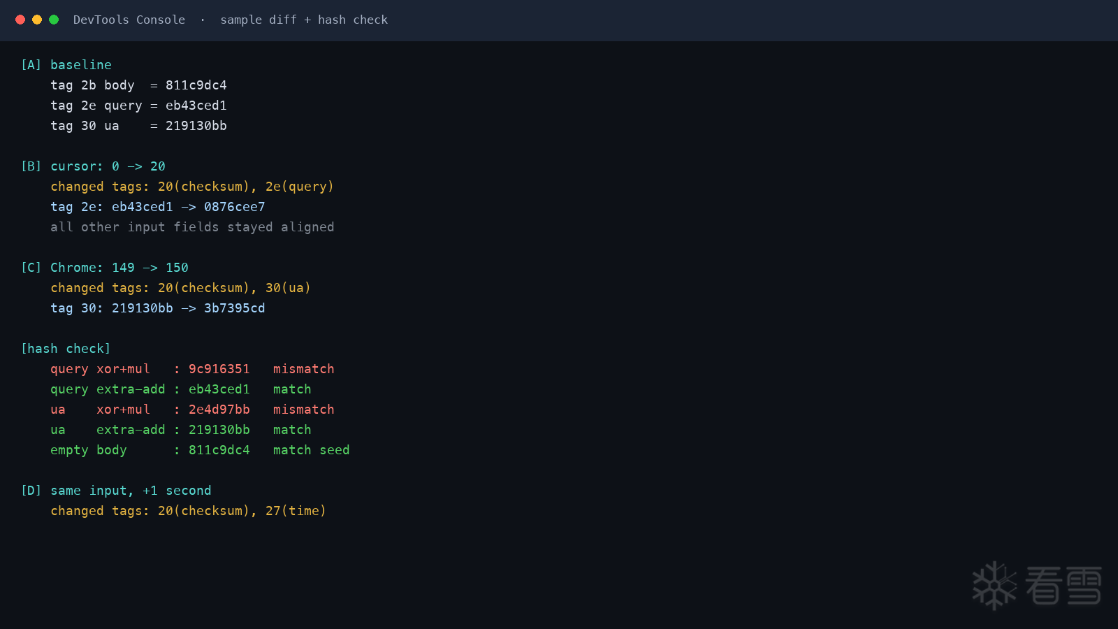Close the DevTools Console window
This screenshot has height=629, width=1118.
(20, 20)
